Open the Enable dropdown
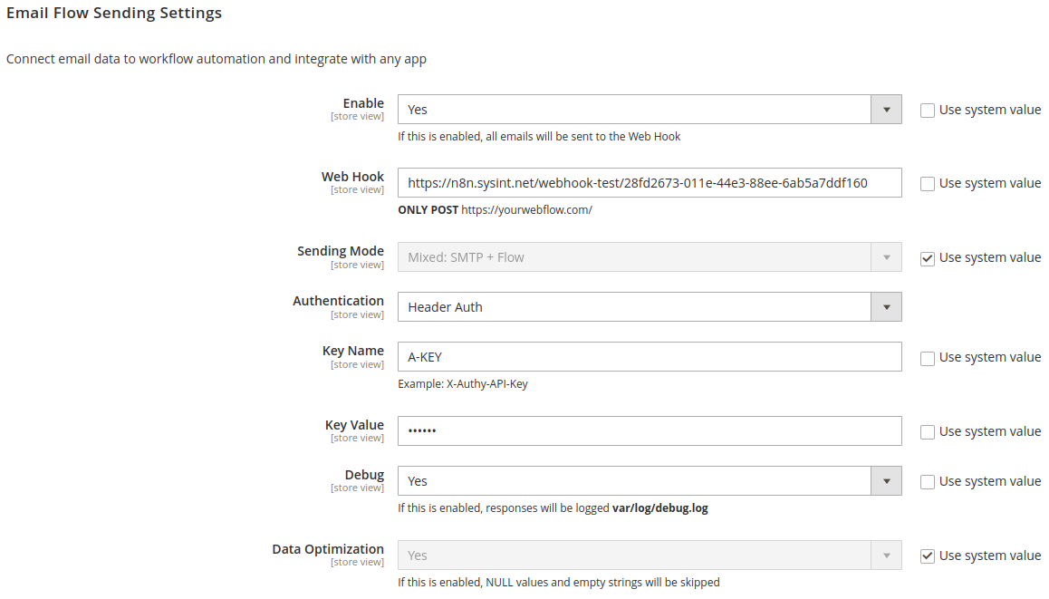The height and width of the screenshot is (599, 1049). coord(650,110)
